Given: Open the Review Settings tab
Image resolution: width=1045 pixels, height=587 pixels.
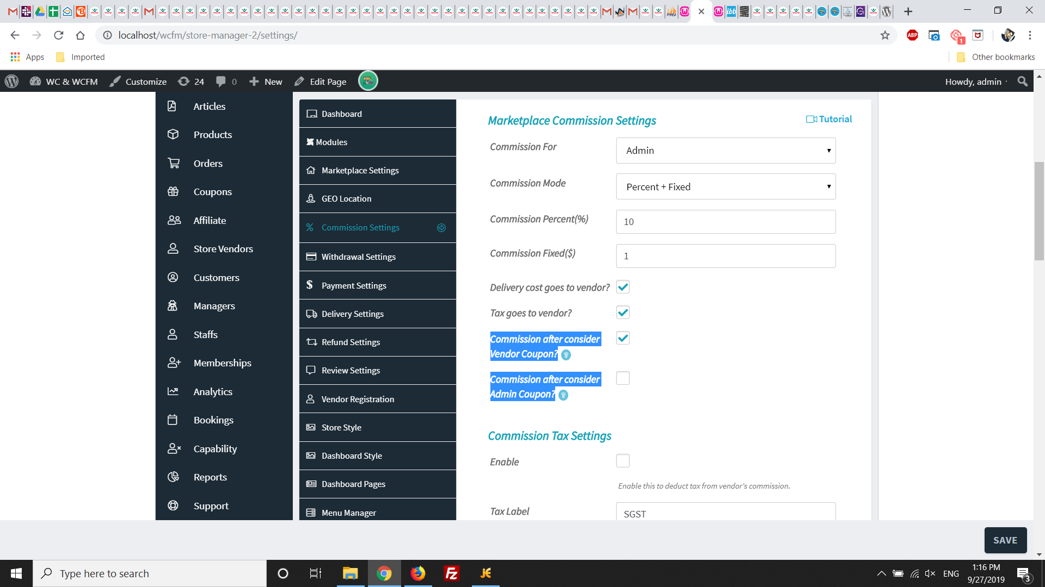Looking at the screenshot, I should coord(378,370).
